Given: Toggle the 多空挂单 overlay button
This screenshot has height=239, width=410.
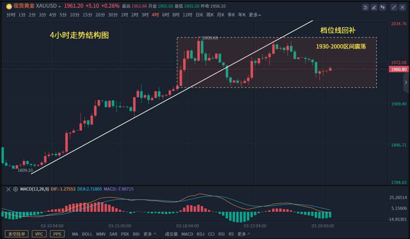Looking at the screenshot, I should [17, 234].
